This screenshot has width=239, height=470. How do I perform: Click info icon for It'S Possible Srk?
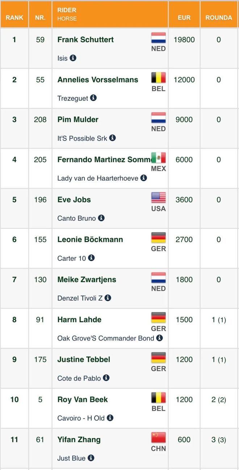pyautogui.click(x=113, y=138)
